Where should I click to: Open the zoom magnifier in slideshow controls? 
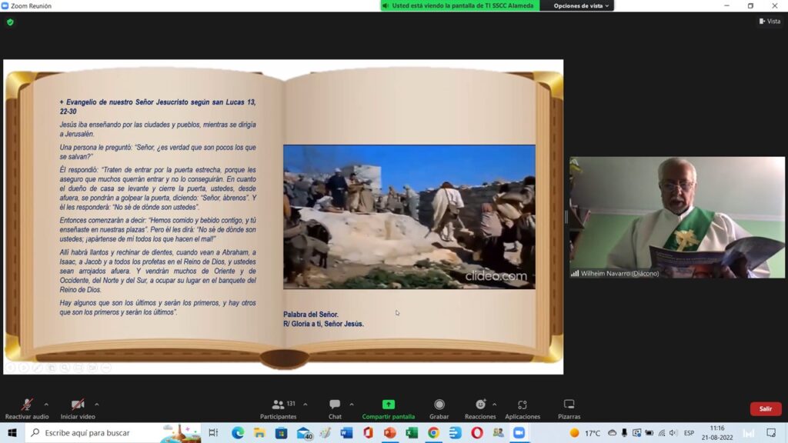pyautogui.click(x=65, y=368)
